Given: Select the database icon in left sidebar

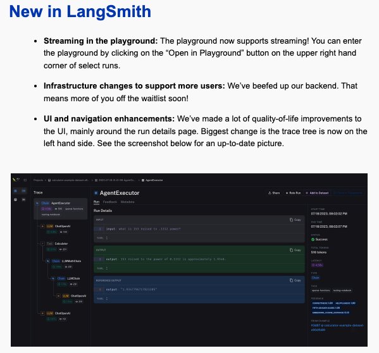Looking at the screenshot, I should [15, 199].
